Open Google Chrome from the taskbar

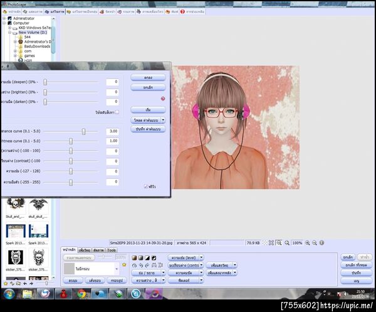click(x=81, y=294)
